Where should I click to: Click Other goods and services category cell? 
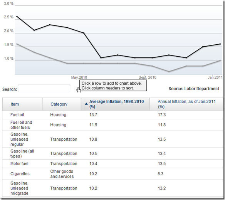pyautogui.click(x=62, y=174)
